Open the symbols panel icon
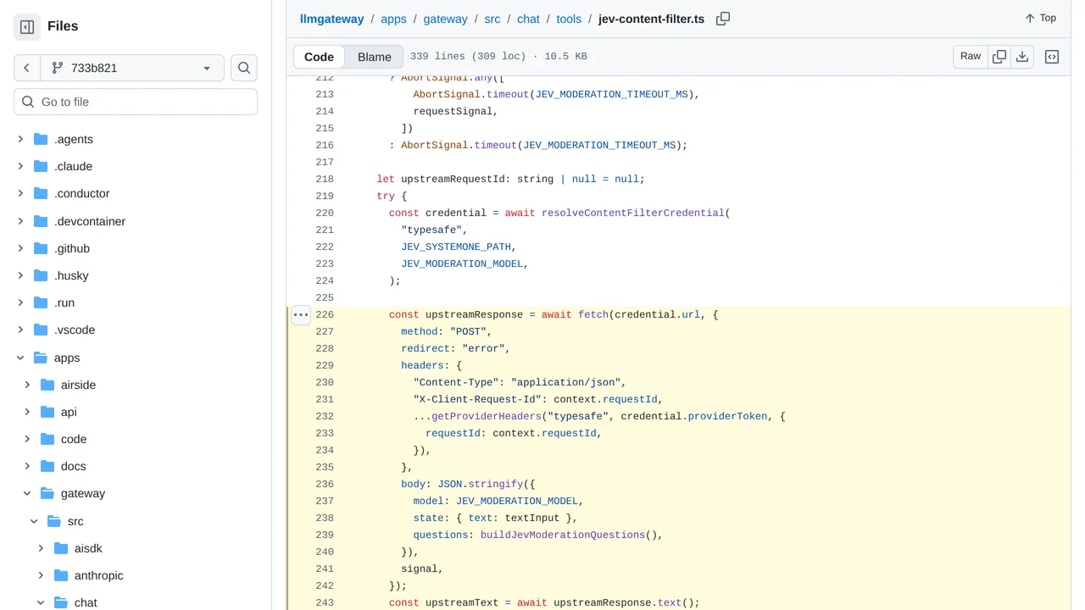 coord(1052,57)
